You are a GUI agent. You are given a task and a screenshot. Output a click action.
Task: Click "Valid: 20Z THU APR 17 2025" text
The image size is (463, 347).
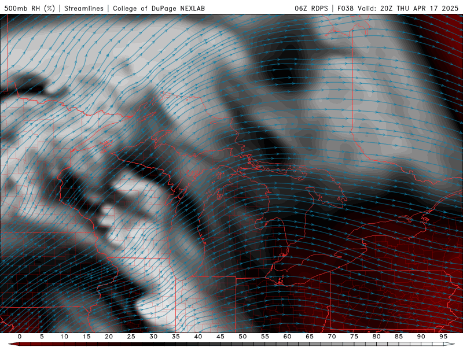point(408,8)
